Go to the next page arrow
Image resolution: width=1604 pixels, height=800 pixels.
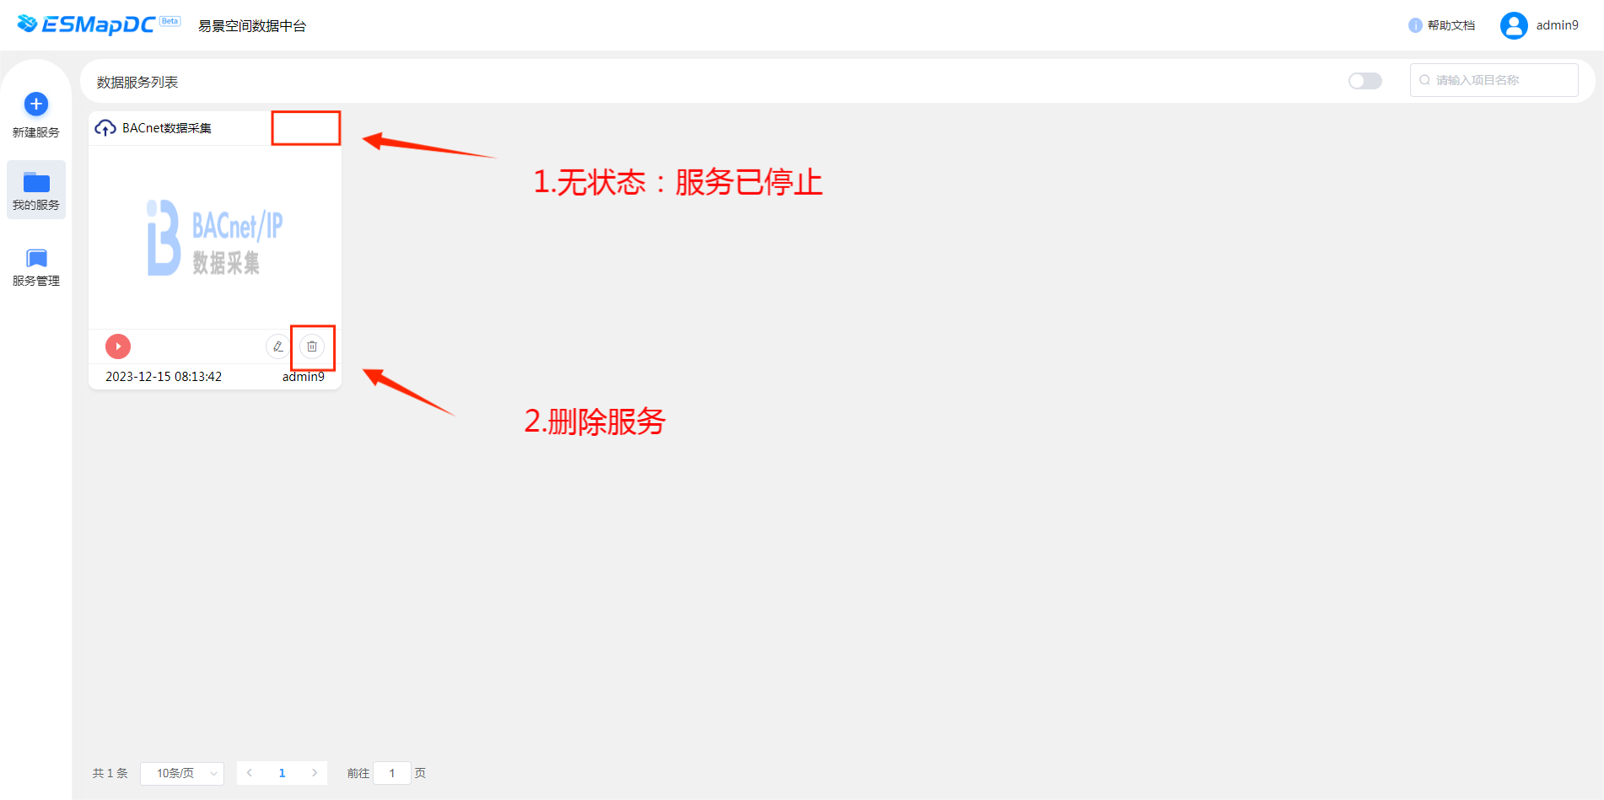315,773
